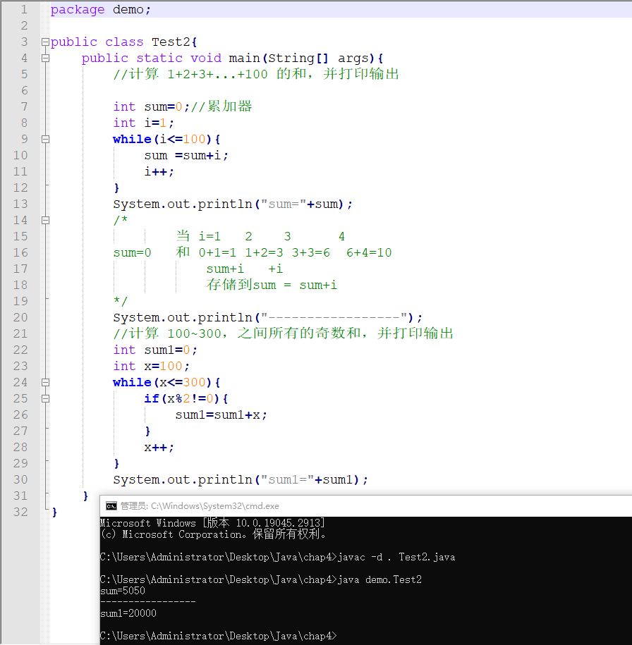632x645 pixels.
Task: Collapse the if(x%2!=0) fold marker
Action: pyautogui.click(x=45, y=398)
